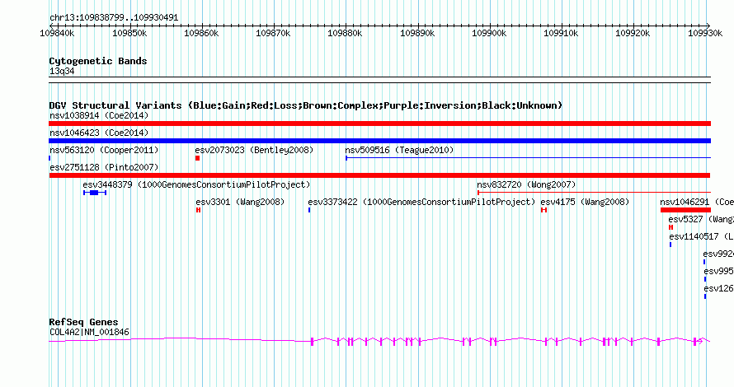Open variant label esv3301 (Wang2008)

240,202
